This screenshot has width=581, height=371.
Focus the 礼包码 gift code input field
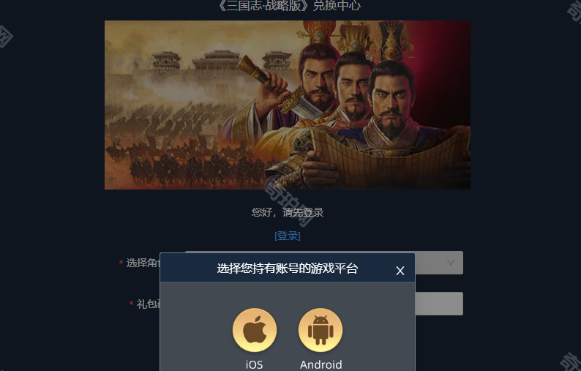click(x=439, y=304)
